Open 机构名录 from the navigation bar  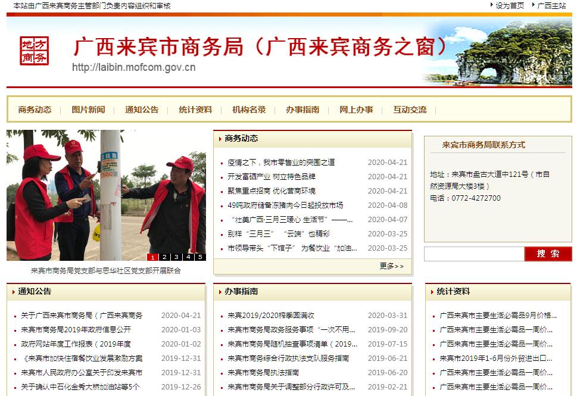(x=249, y=110)
